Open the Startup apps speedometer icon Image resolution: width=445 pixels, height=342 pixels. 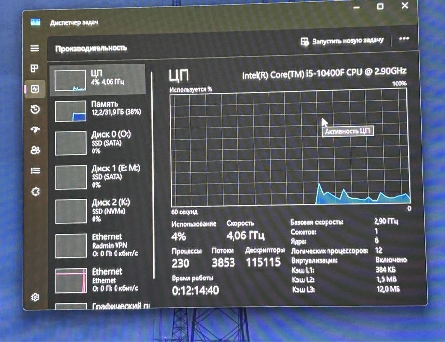pyautogui.click(x=35, y=129)
